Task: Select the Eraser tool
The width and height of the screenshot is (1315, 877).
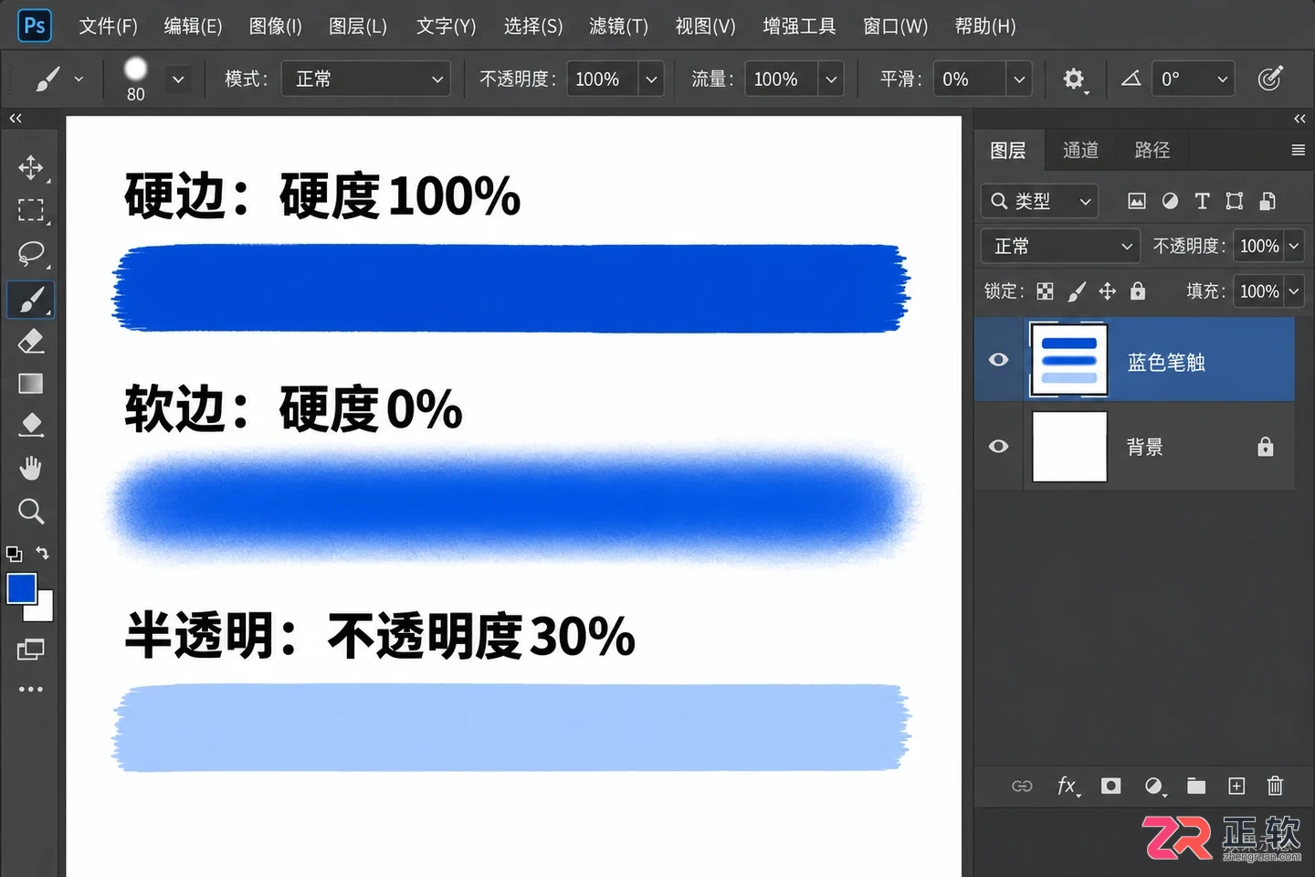Action: pyautogui.click(x=30, y=342)
